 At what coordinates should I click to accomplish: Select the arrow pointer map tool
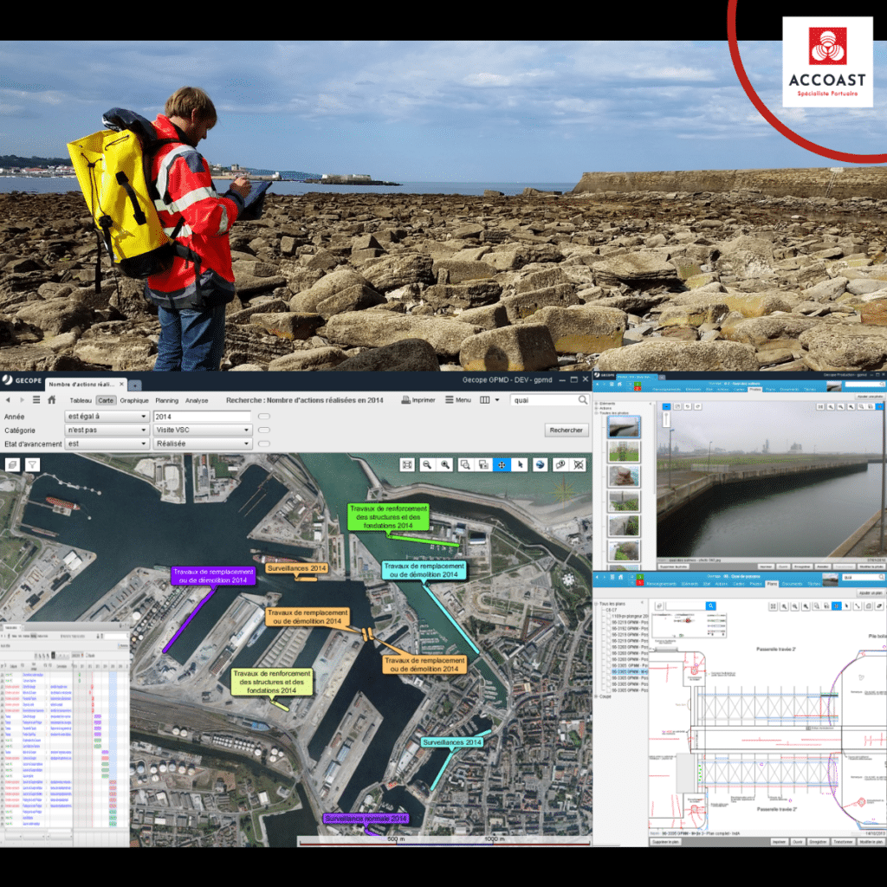[520, 464]
